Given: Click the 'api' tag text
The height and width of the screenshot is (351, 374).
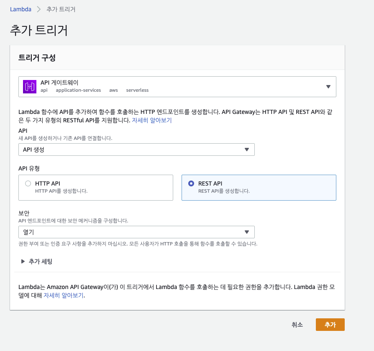Looking at the screenshot, I should tap(44, 90).
